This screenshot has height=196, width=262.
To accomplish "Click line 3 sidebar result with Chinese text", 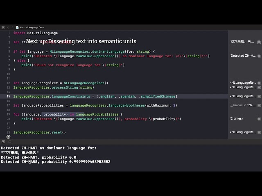I will 242,42.
